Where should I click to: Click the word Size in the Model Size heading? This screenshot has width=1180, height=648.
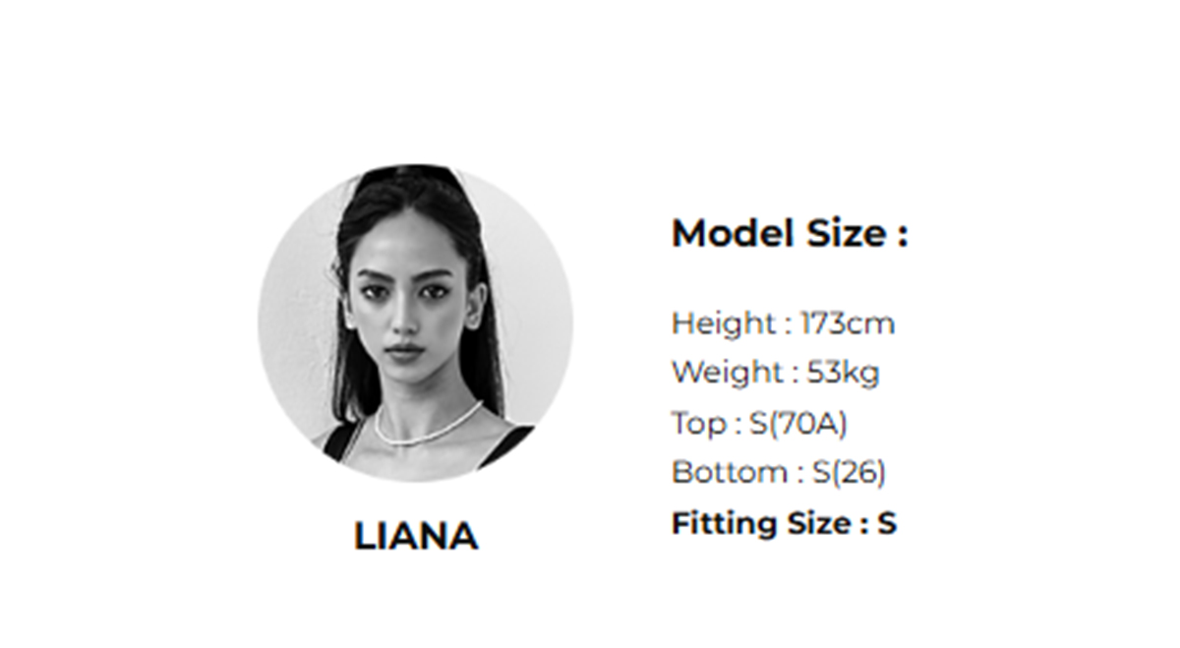[x=846, y=234]
